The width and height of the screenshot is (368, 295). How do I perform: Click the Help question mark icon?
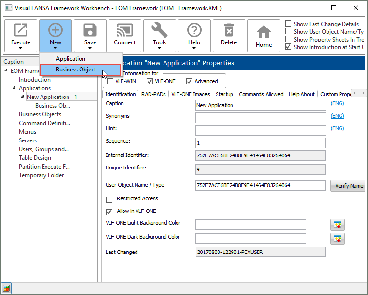click(194, 31)
